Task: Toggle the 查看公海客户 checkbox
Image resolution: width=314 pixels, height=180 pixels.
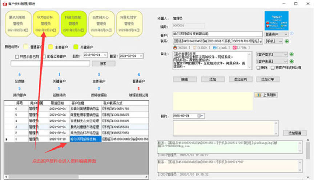Action: pos(43,56)
